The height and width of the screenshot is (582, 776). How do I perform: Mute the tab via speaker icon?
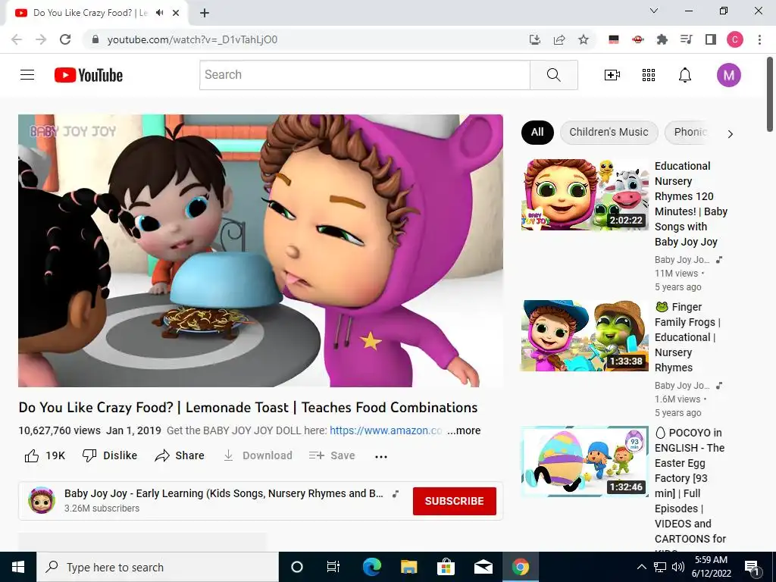(x=159, y=13)
